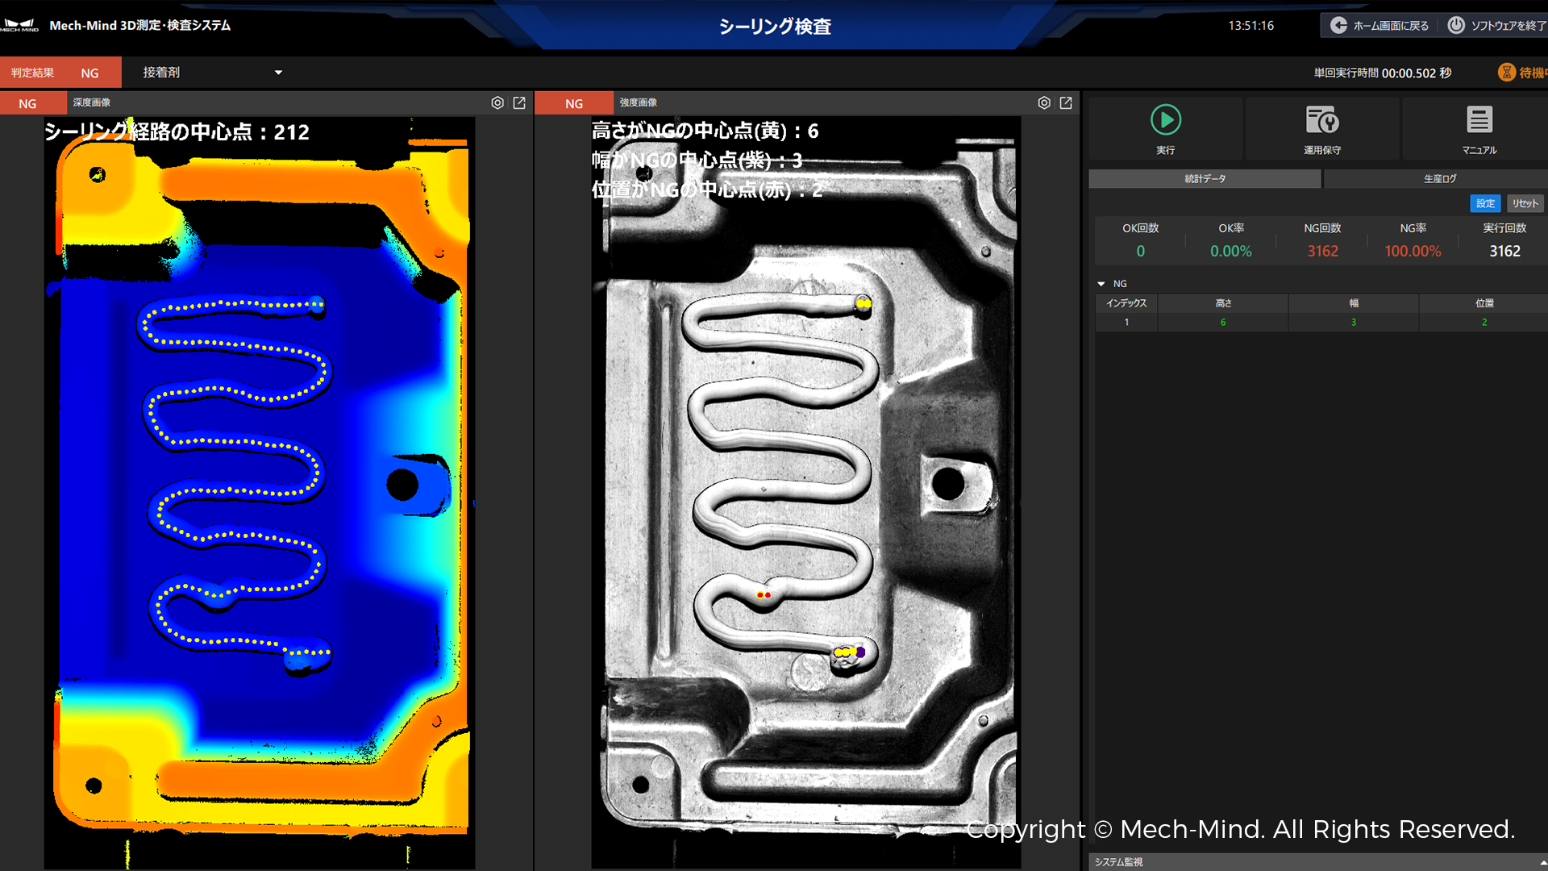Viewport: 1548px width, 871px height.
Task: Click the 実行 run play icon
Action: pyautogui.click(x=1165, y=120)
